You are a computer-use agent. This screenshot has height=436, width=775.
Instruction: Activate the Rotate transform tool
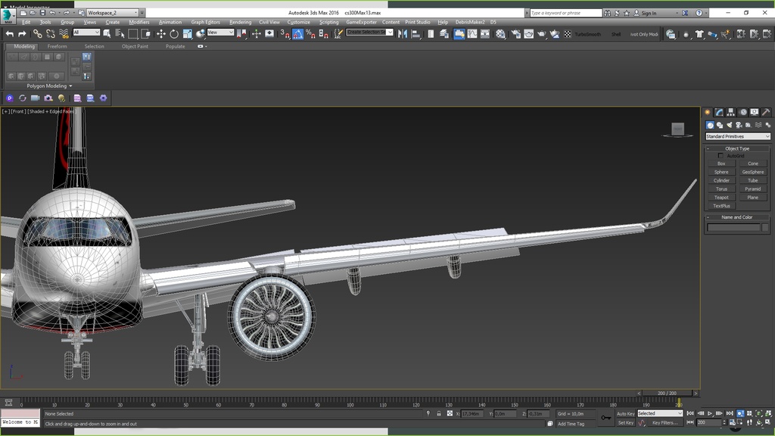pyautogui.click(x=173, y=33)
